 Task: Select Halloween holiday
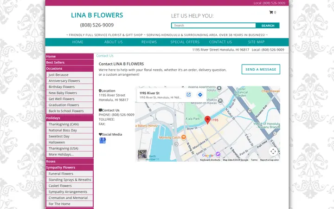(70, 142)
